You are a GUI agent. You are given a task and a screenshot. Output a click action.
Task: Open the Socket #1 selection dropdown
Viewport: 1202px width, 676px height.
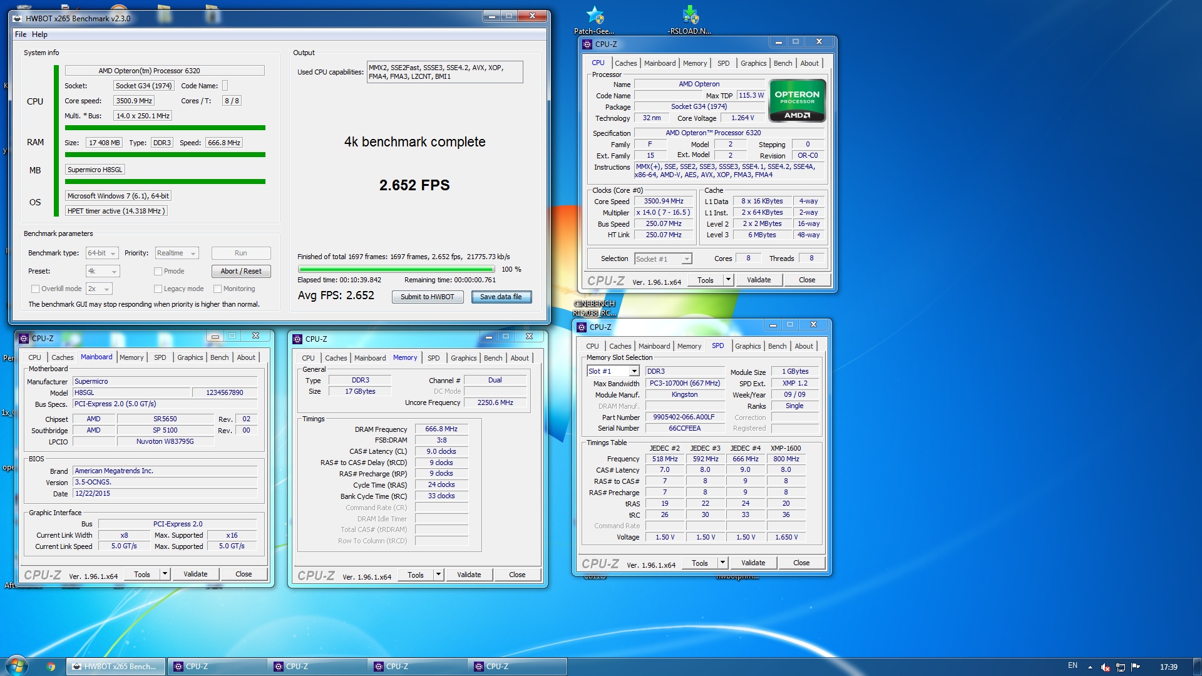(x=663, y=259)
